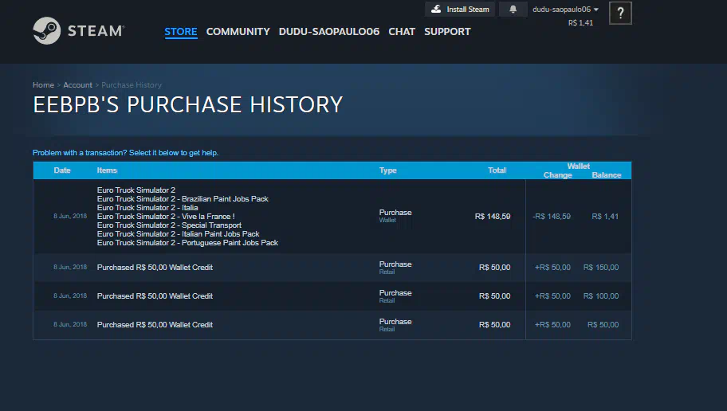Image resolution: width=727 pixels, height=411 pixels.
Task: Click the Purchase Wallet type cell
Action: (x=395, y=216)
